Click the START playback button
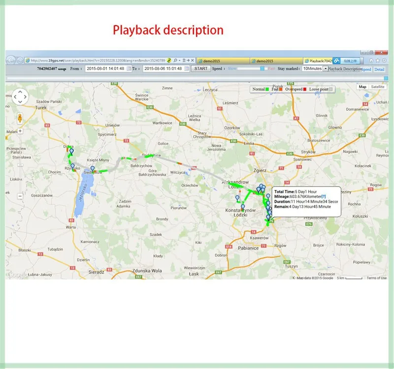Screen dimensions: 394x369 201,68
